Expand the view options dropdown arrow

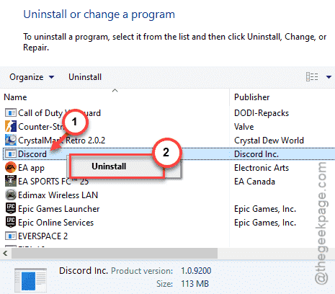[x=329, y=77]
